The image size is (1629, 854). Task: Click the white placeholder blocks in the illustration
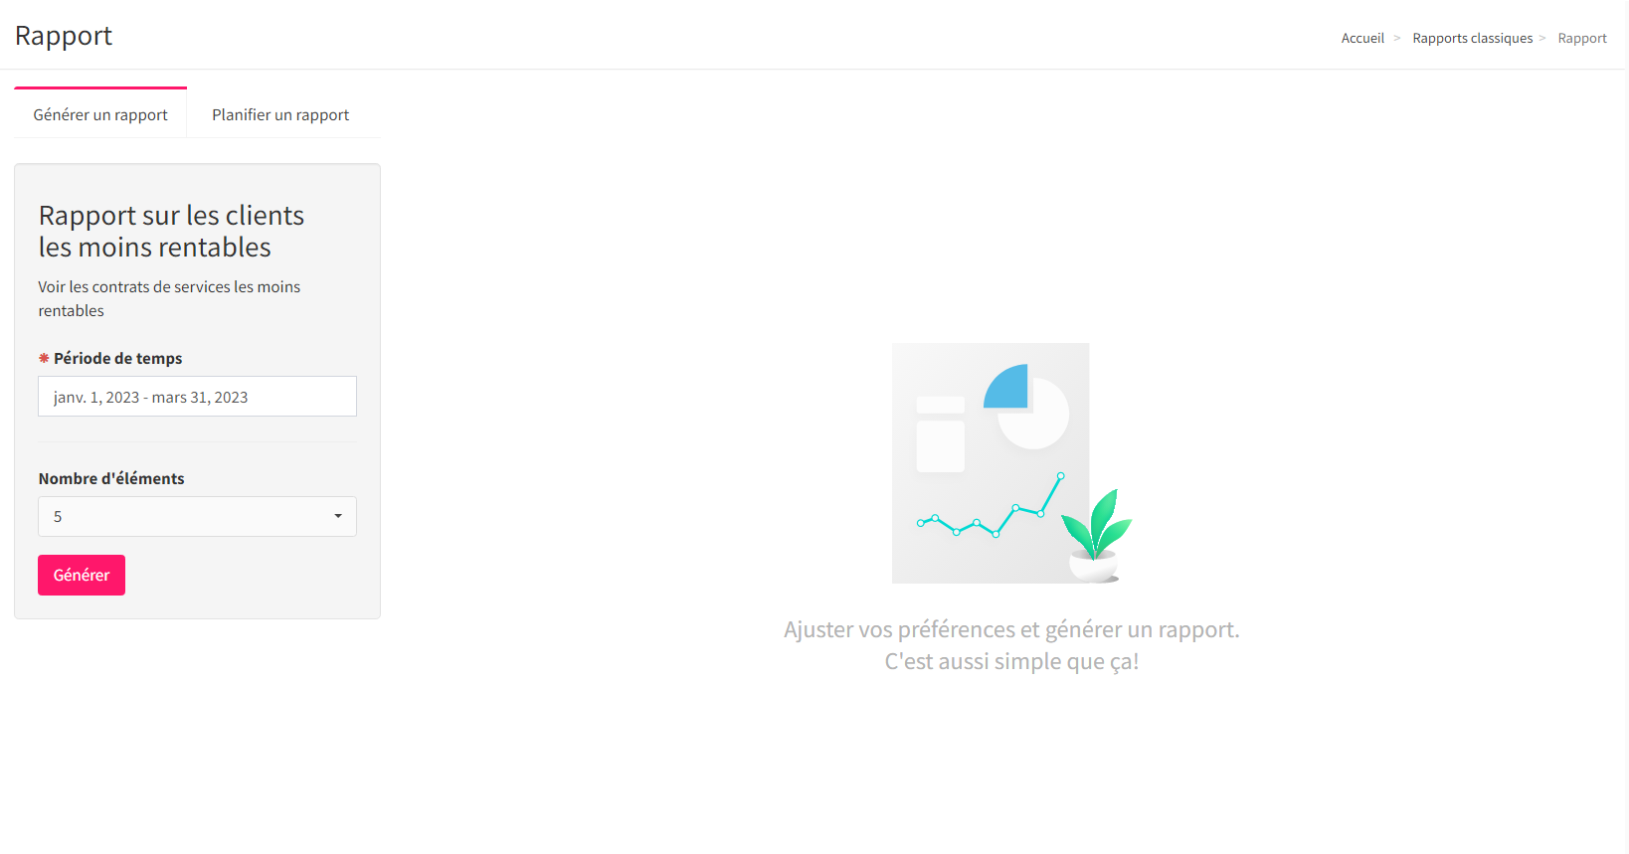[940, 434]
